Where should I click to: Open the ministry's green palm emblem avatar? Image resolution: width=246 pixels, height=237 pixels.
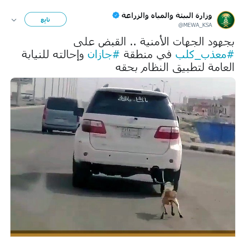coord(226,20)
